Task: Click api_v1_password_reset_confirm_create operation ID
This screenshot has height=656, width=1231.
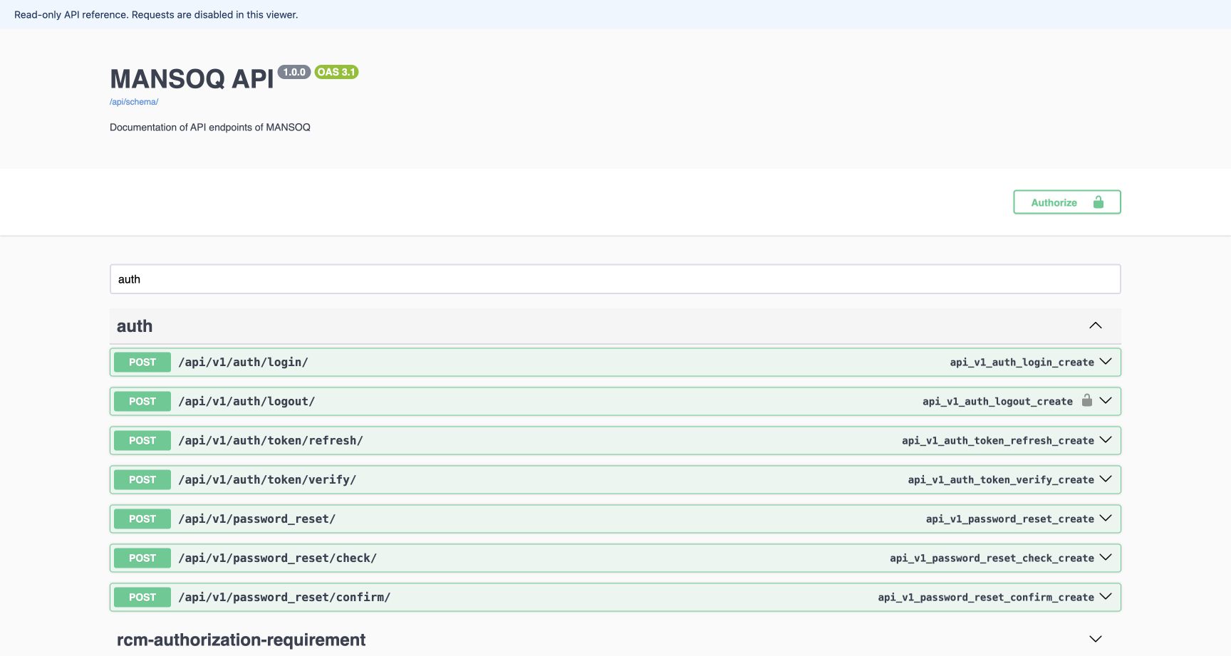Action: (x=986, y=597)
